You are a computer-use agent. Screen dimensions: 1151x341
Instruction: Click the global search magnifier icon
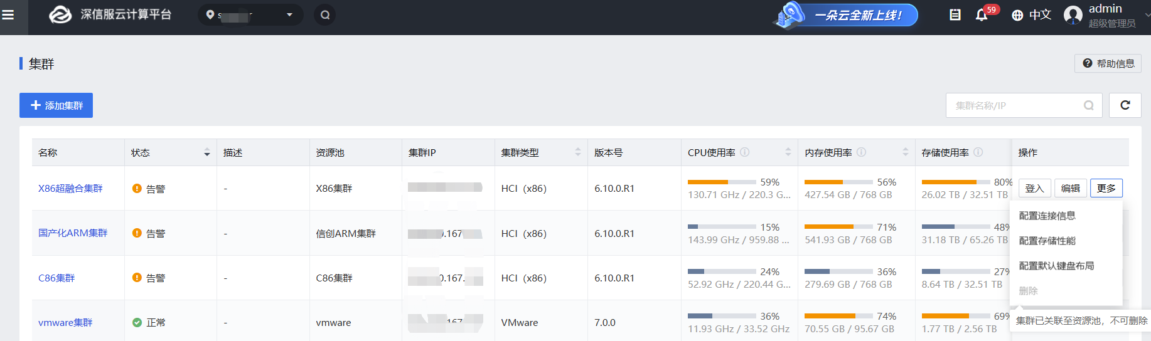325,15
